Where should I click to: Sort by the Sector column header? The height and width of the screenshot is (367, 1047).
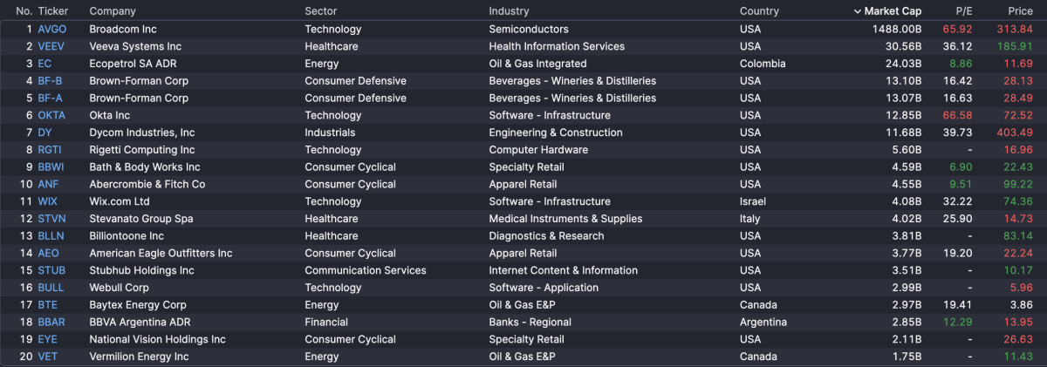coord(321,11)
